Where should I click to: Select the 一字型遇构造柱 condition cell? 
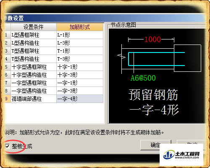(34, 91)
